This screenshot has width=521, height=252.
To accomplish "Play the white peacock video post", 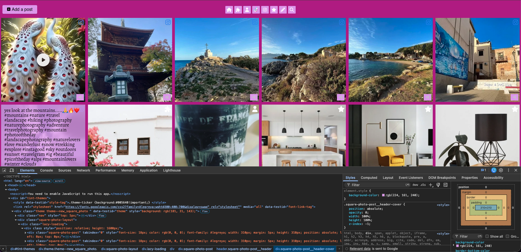I will [x=43, y=60].
